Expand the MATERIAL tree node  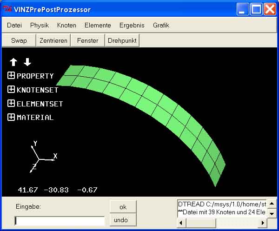pyautogui.click(x=11, y=117)
